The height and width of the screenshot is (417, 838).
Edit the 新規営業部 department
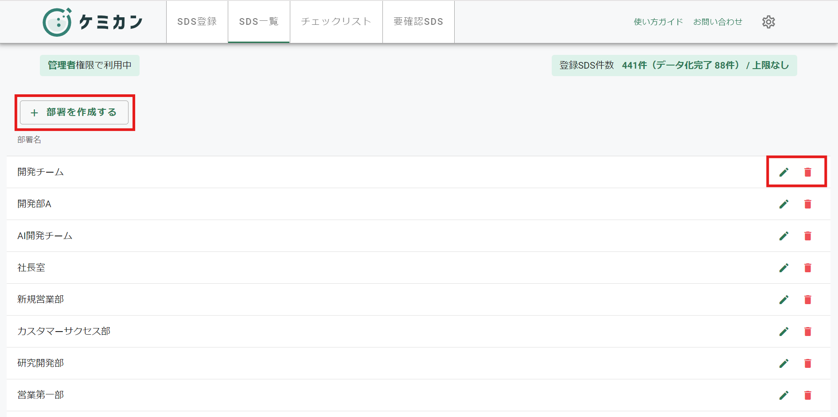coord(784,300)
